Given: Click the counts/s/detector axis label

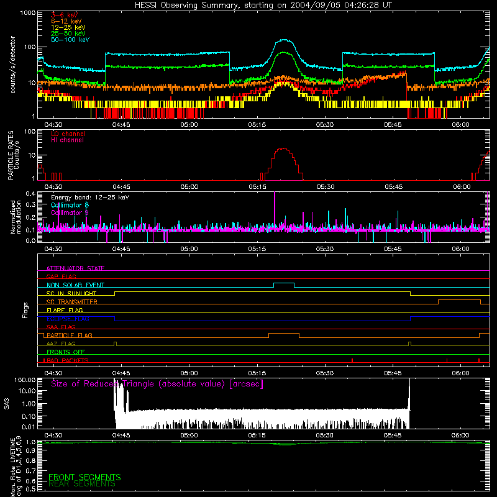Looking at the screenshot, I should [13, 65].
